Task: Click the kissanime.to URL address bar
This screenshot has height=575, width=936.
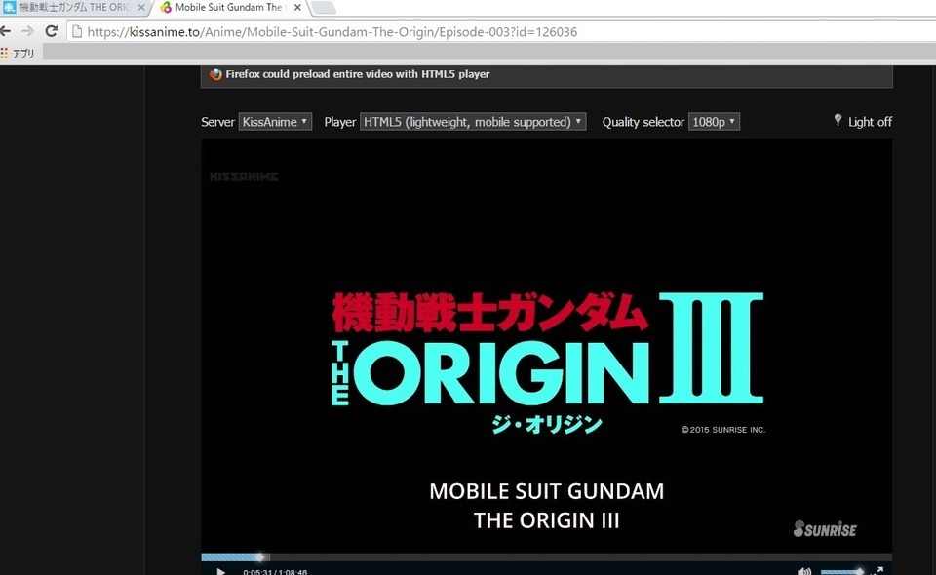Action: tap(501, 31)
